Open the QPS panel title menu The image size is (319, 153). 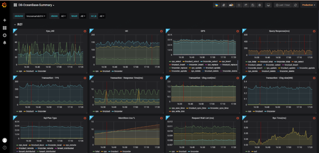coord(203,31)
